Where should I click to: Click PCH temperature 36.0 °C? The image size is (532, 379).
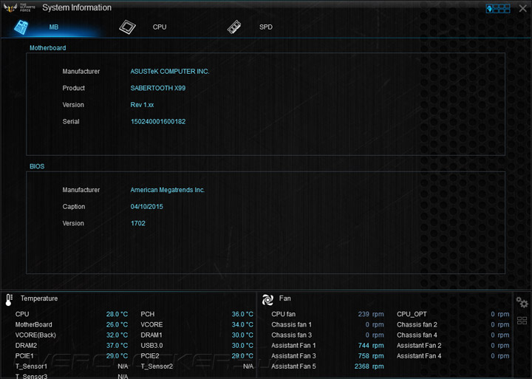pos(242,314)
